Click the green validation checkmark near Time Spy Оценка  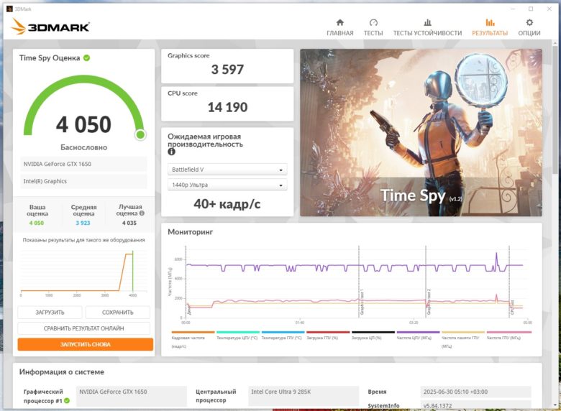click(x=86, y=57)
